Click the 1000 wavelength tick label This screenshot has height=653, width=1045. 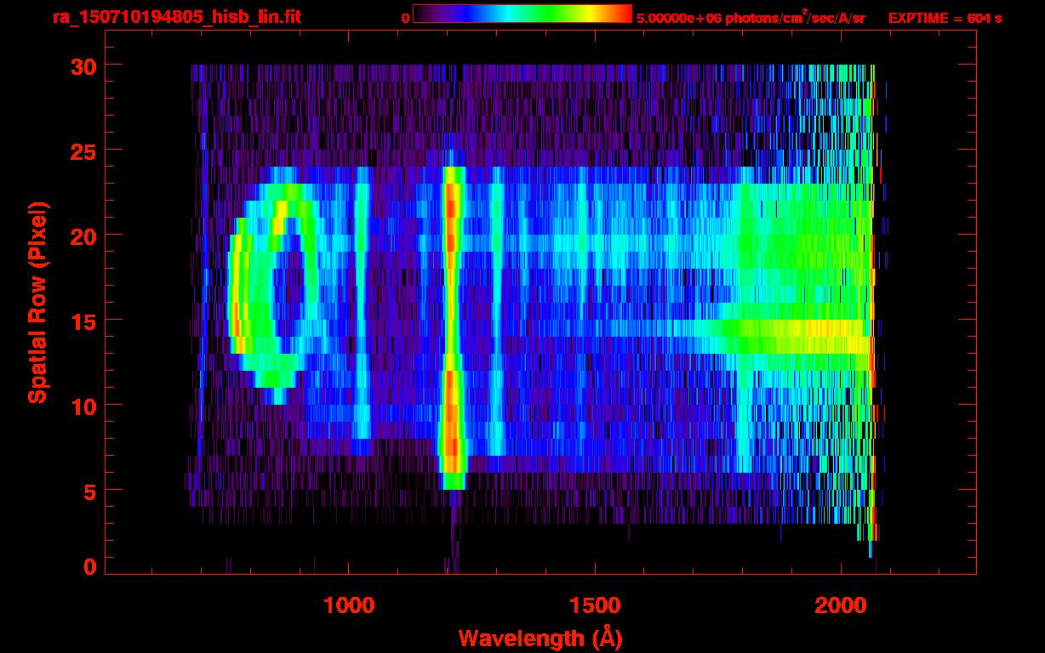pyautogui.click(x=350, y=605)
